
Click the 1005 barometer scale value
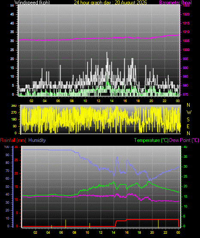(186, 41)
